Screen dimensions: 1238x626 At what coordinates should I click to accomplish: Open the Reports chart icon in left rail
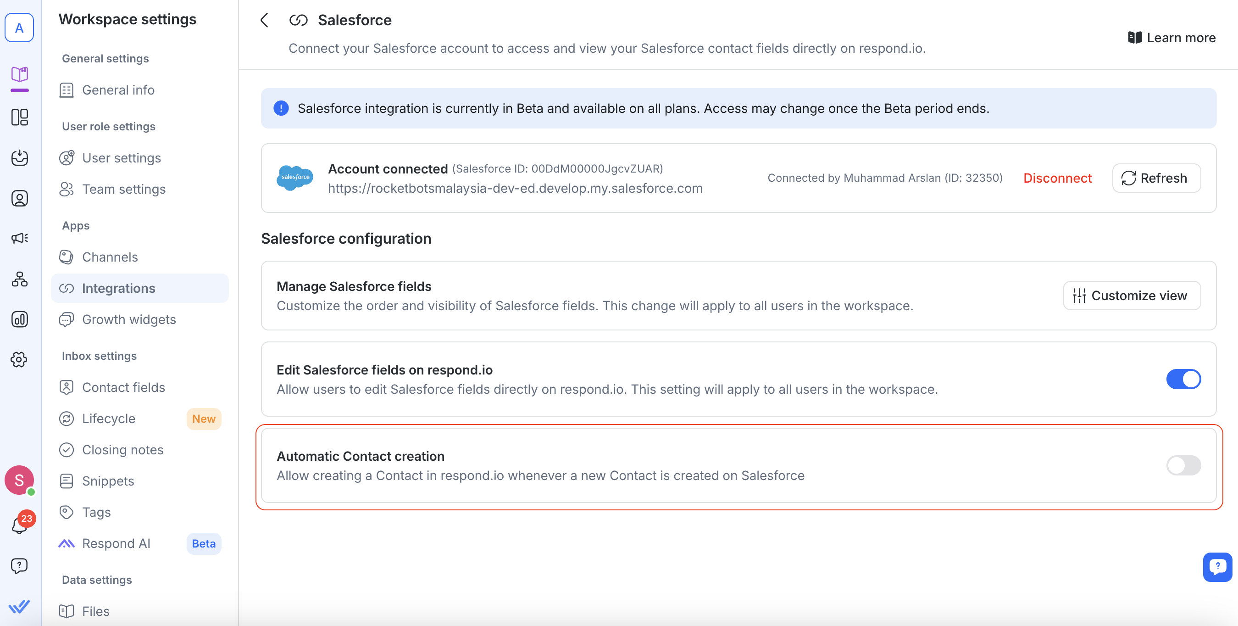19,319
